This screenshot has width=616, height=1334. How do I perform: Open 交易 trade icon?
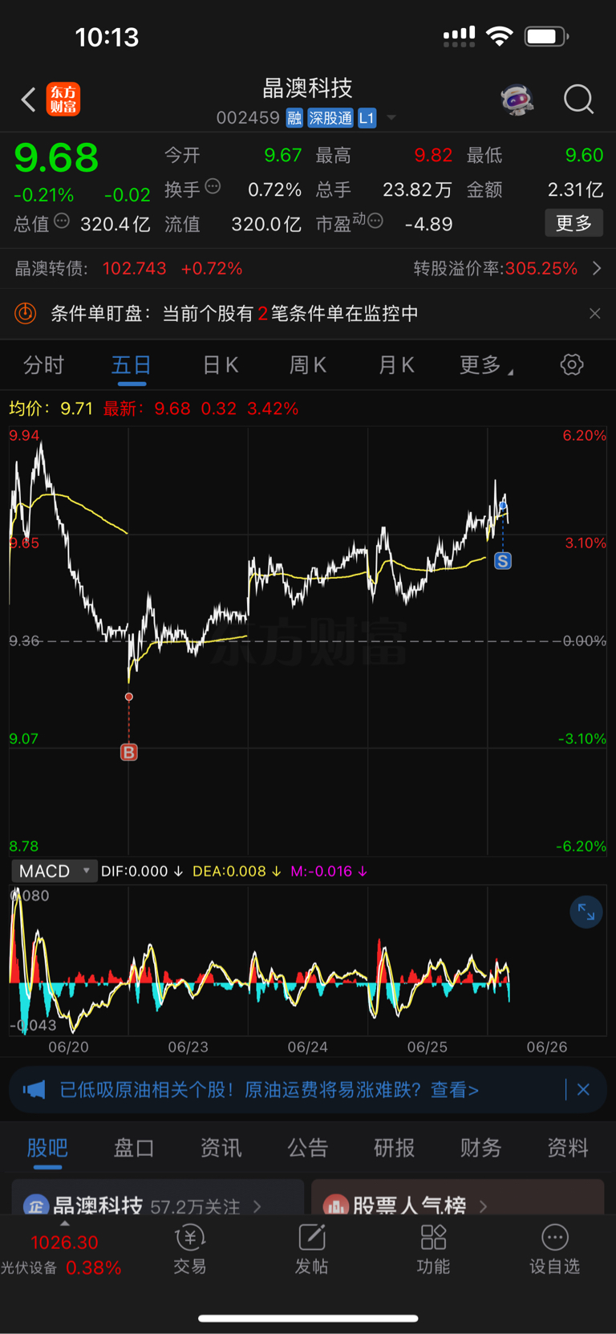[x=190, y=1250]
